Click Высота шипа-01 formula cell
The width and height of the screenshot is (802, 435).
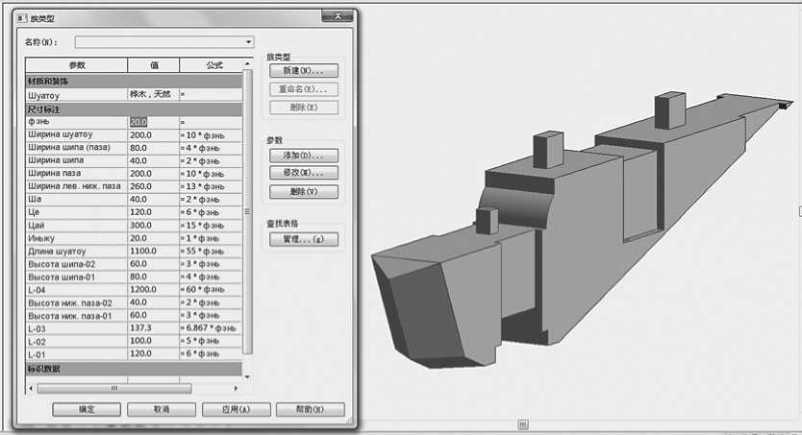pos(211,277)
